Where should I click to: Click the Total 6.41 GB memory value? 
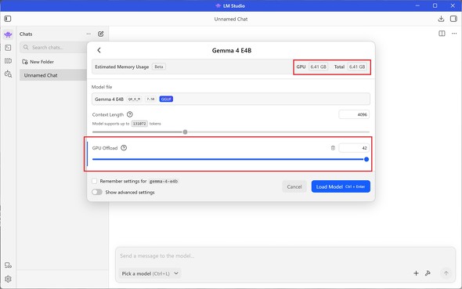[x=357, y=67]
